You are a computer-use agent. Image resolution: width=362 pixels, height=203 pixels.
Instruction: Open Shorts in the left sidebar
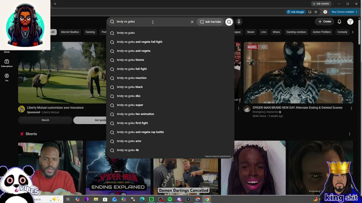tap(7, 52)
